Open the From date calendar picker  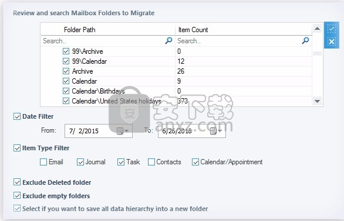pos(123,131)
